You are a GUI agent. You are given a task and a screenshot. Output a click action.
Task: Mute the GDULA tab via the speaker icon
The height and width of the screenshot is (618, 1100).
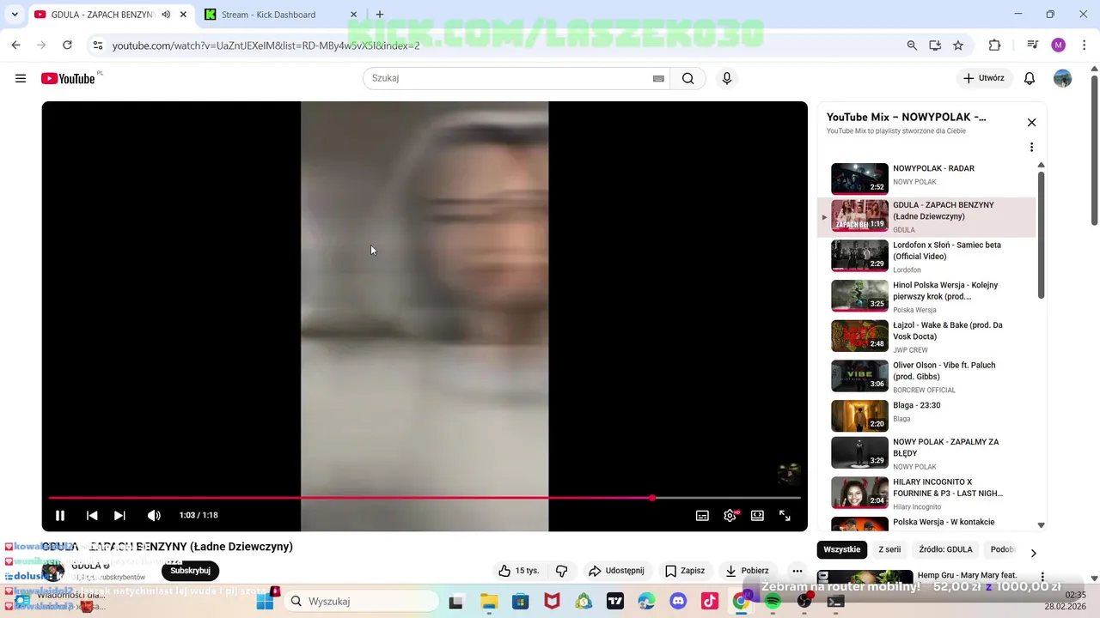point(166,15)
